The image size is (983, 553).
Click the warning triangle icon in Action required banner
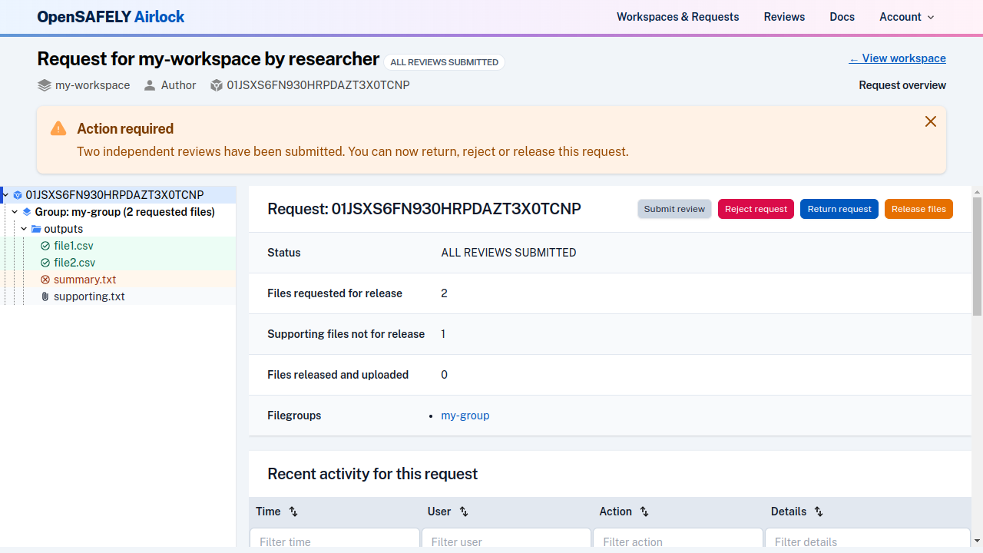[x=58, y=128]
